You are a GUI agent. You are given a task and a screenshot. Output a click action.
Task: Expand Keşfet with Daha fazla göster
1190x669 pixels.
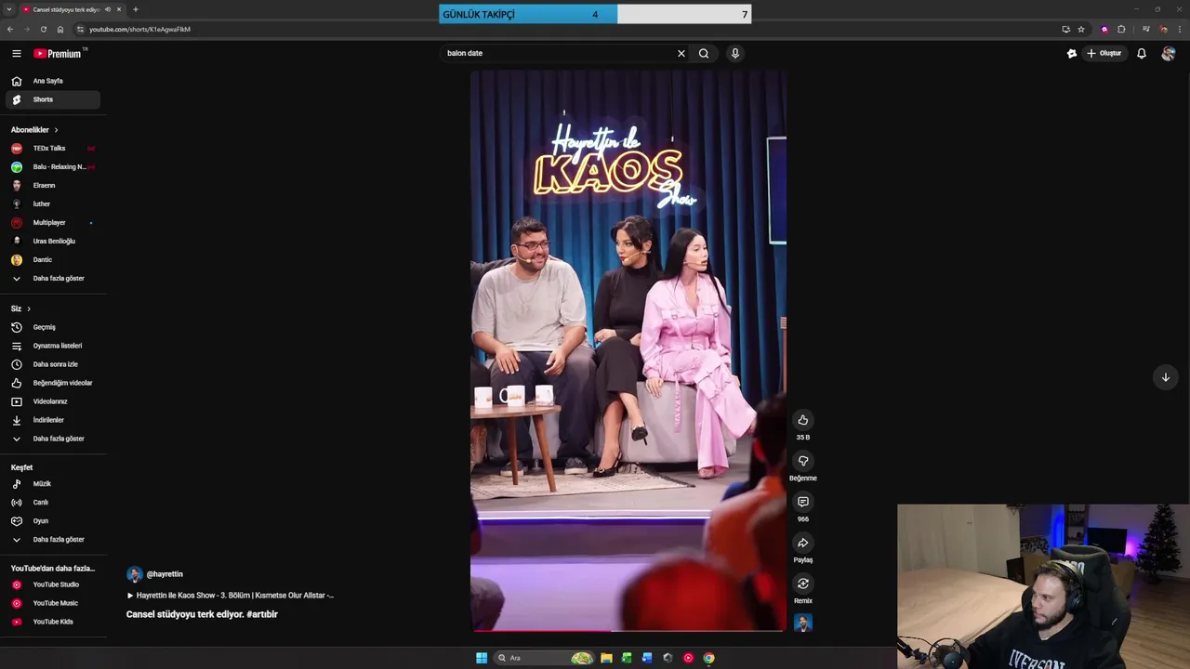pos(53,540)
